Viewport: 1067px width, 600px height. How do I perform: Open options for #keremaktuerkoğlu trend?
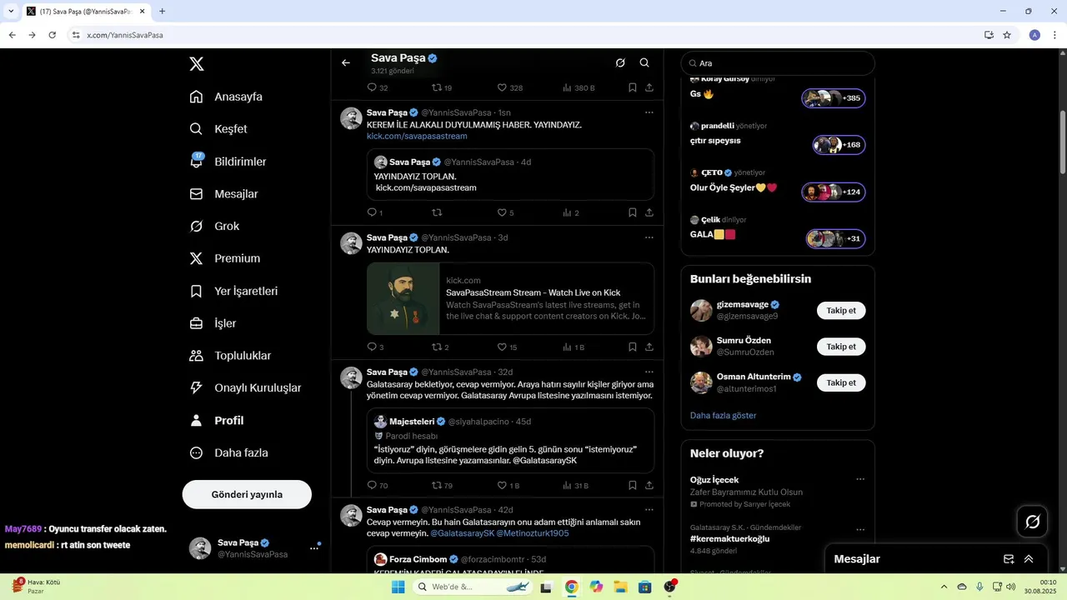point(860,529)
